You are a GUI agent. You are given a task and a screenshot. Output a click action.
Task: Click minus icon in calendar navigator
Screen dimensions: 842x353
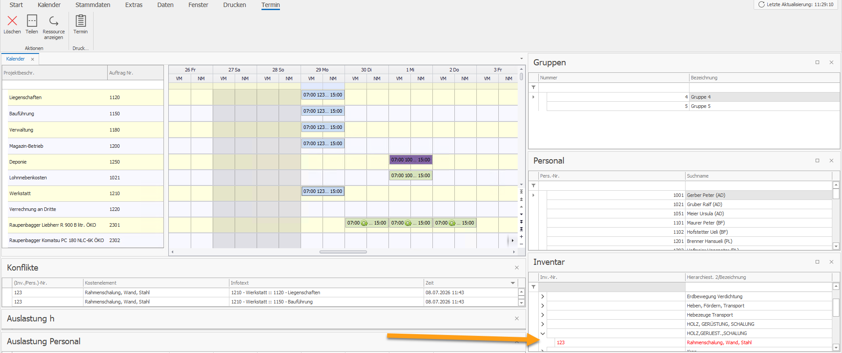coord(522,244)
